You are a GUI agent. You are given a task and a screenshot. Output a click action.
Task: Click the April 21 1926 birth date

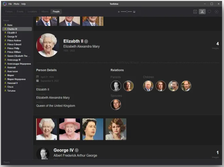coord(47,77)
